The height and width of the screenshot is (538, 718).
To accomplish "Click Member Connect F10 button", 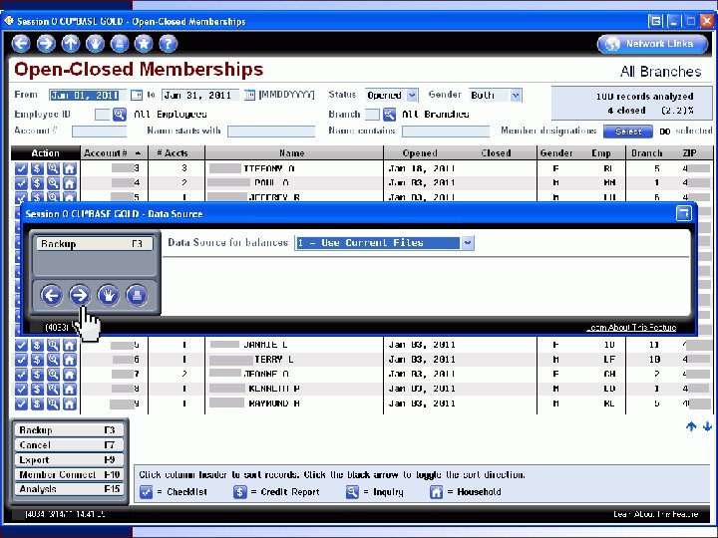I will (x=69, y=474).
